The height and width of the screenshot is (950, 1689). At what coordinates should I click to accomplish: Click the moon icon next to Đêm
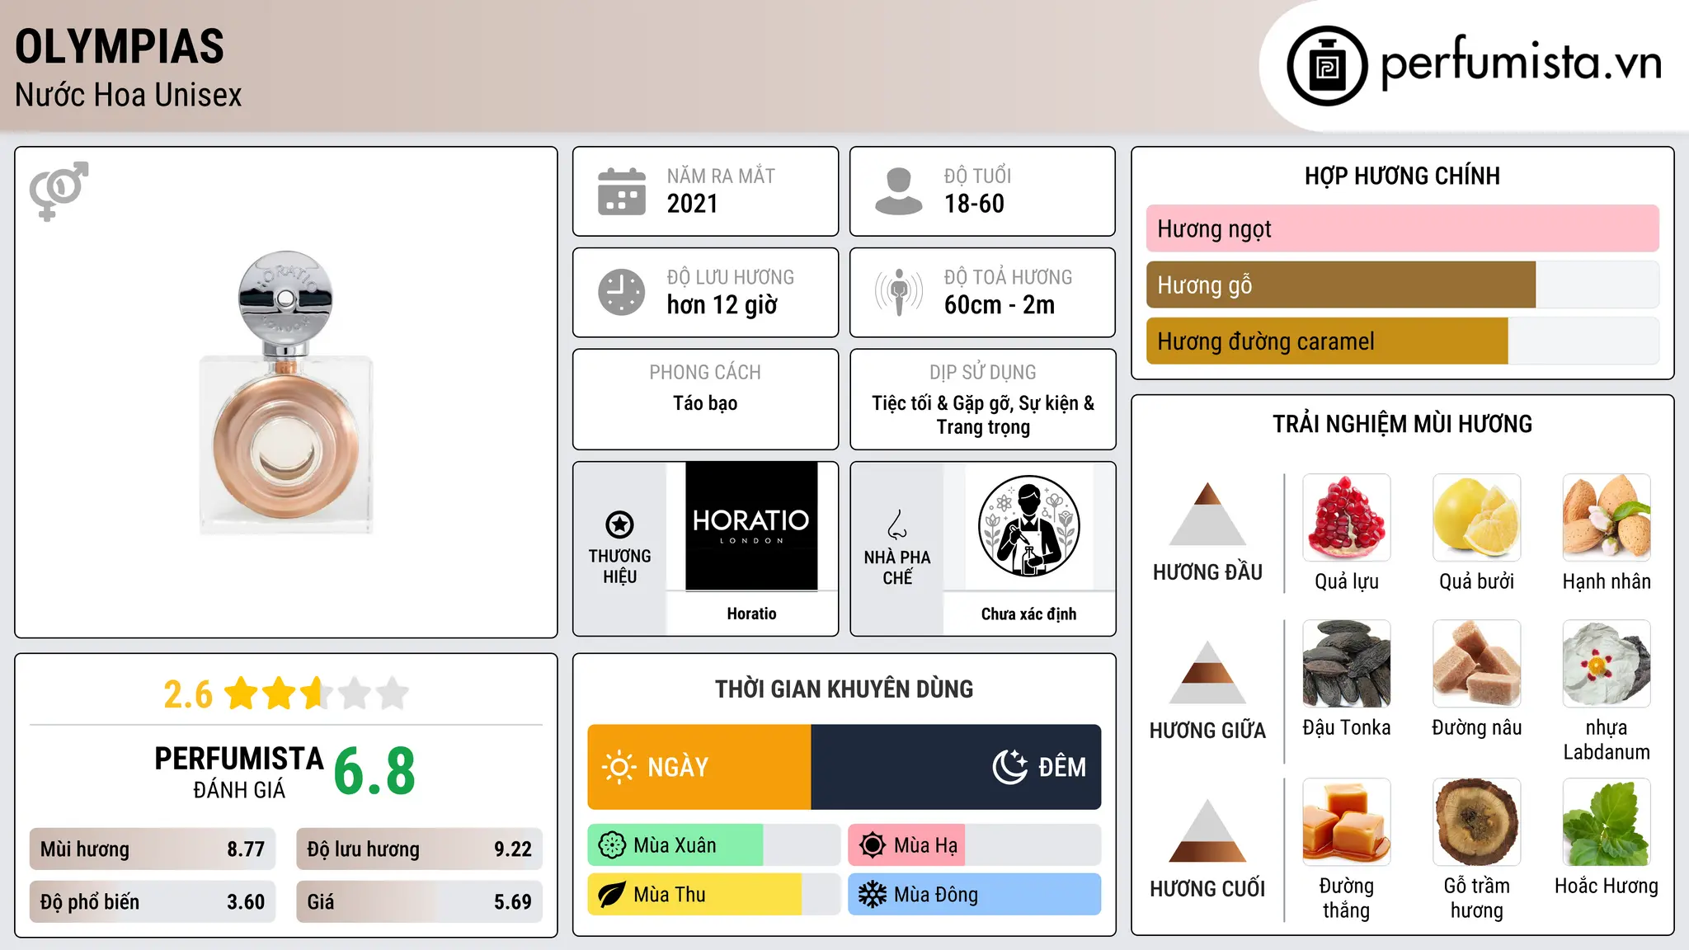(1009, 767)
